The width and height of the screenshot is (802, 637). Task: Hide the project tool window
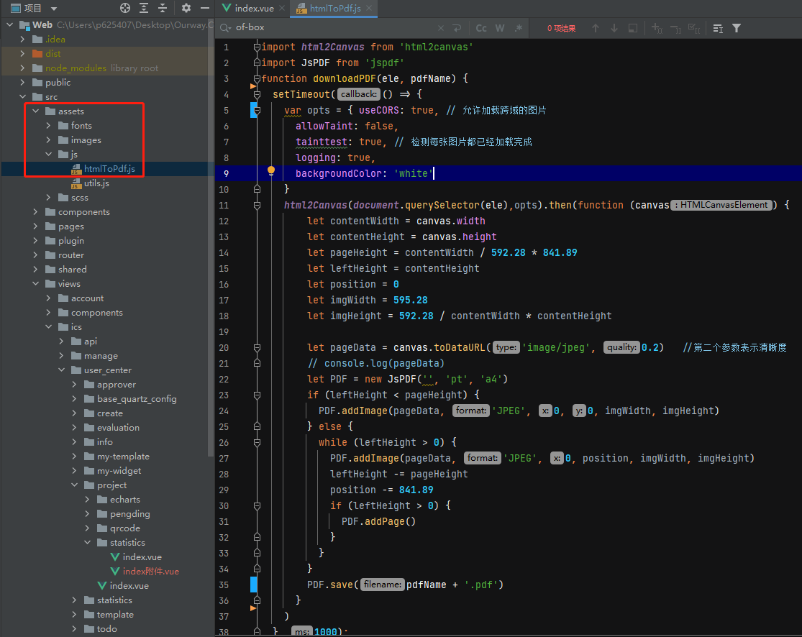click(204, 8)
